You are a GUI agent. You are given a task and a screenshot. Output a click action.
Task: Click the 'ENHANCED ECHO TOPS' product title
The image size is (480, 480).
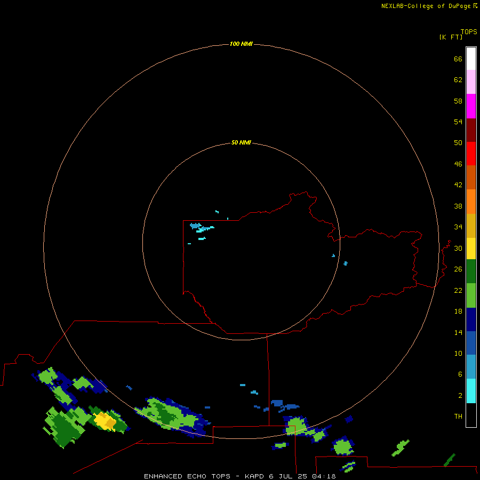(x=187, y=476)
